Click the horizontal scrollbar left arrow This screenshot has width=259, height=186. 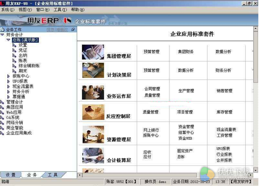(x=79, y=175)
